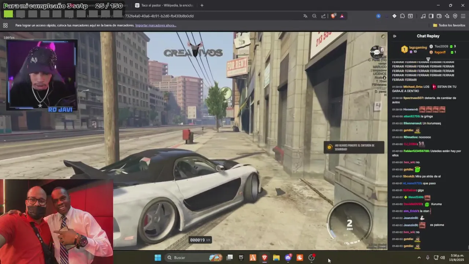Collapse the Chat Replay panel

(x=395, y=36)
